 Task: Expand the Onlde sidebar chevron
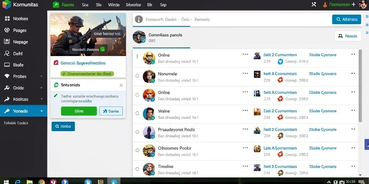(41, 88)
